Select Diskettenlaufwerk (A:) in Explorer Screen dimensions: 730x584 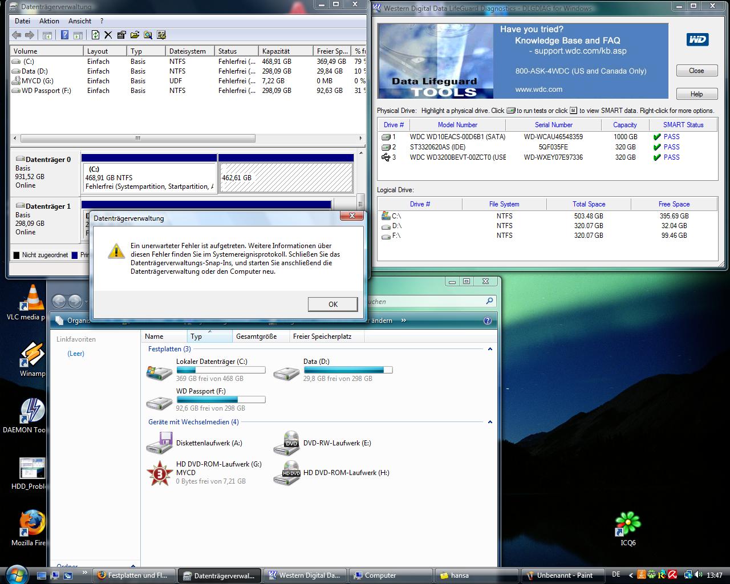pos(194,443)
